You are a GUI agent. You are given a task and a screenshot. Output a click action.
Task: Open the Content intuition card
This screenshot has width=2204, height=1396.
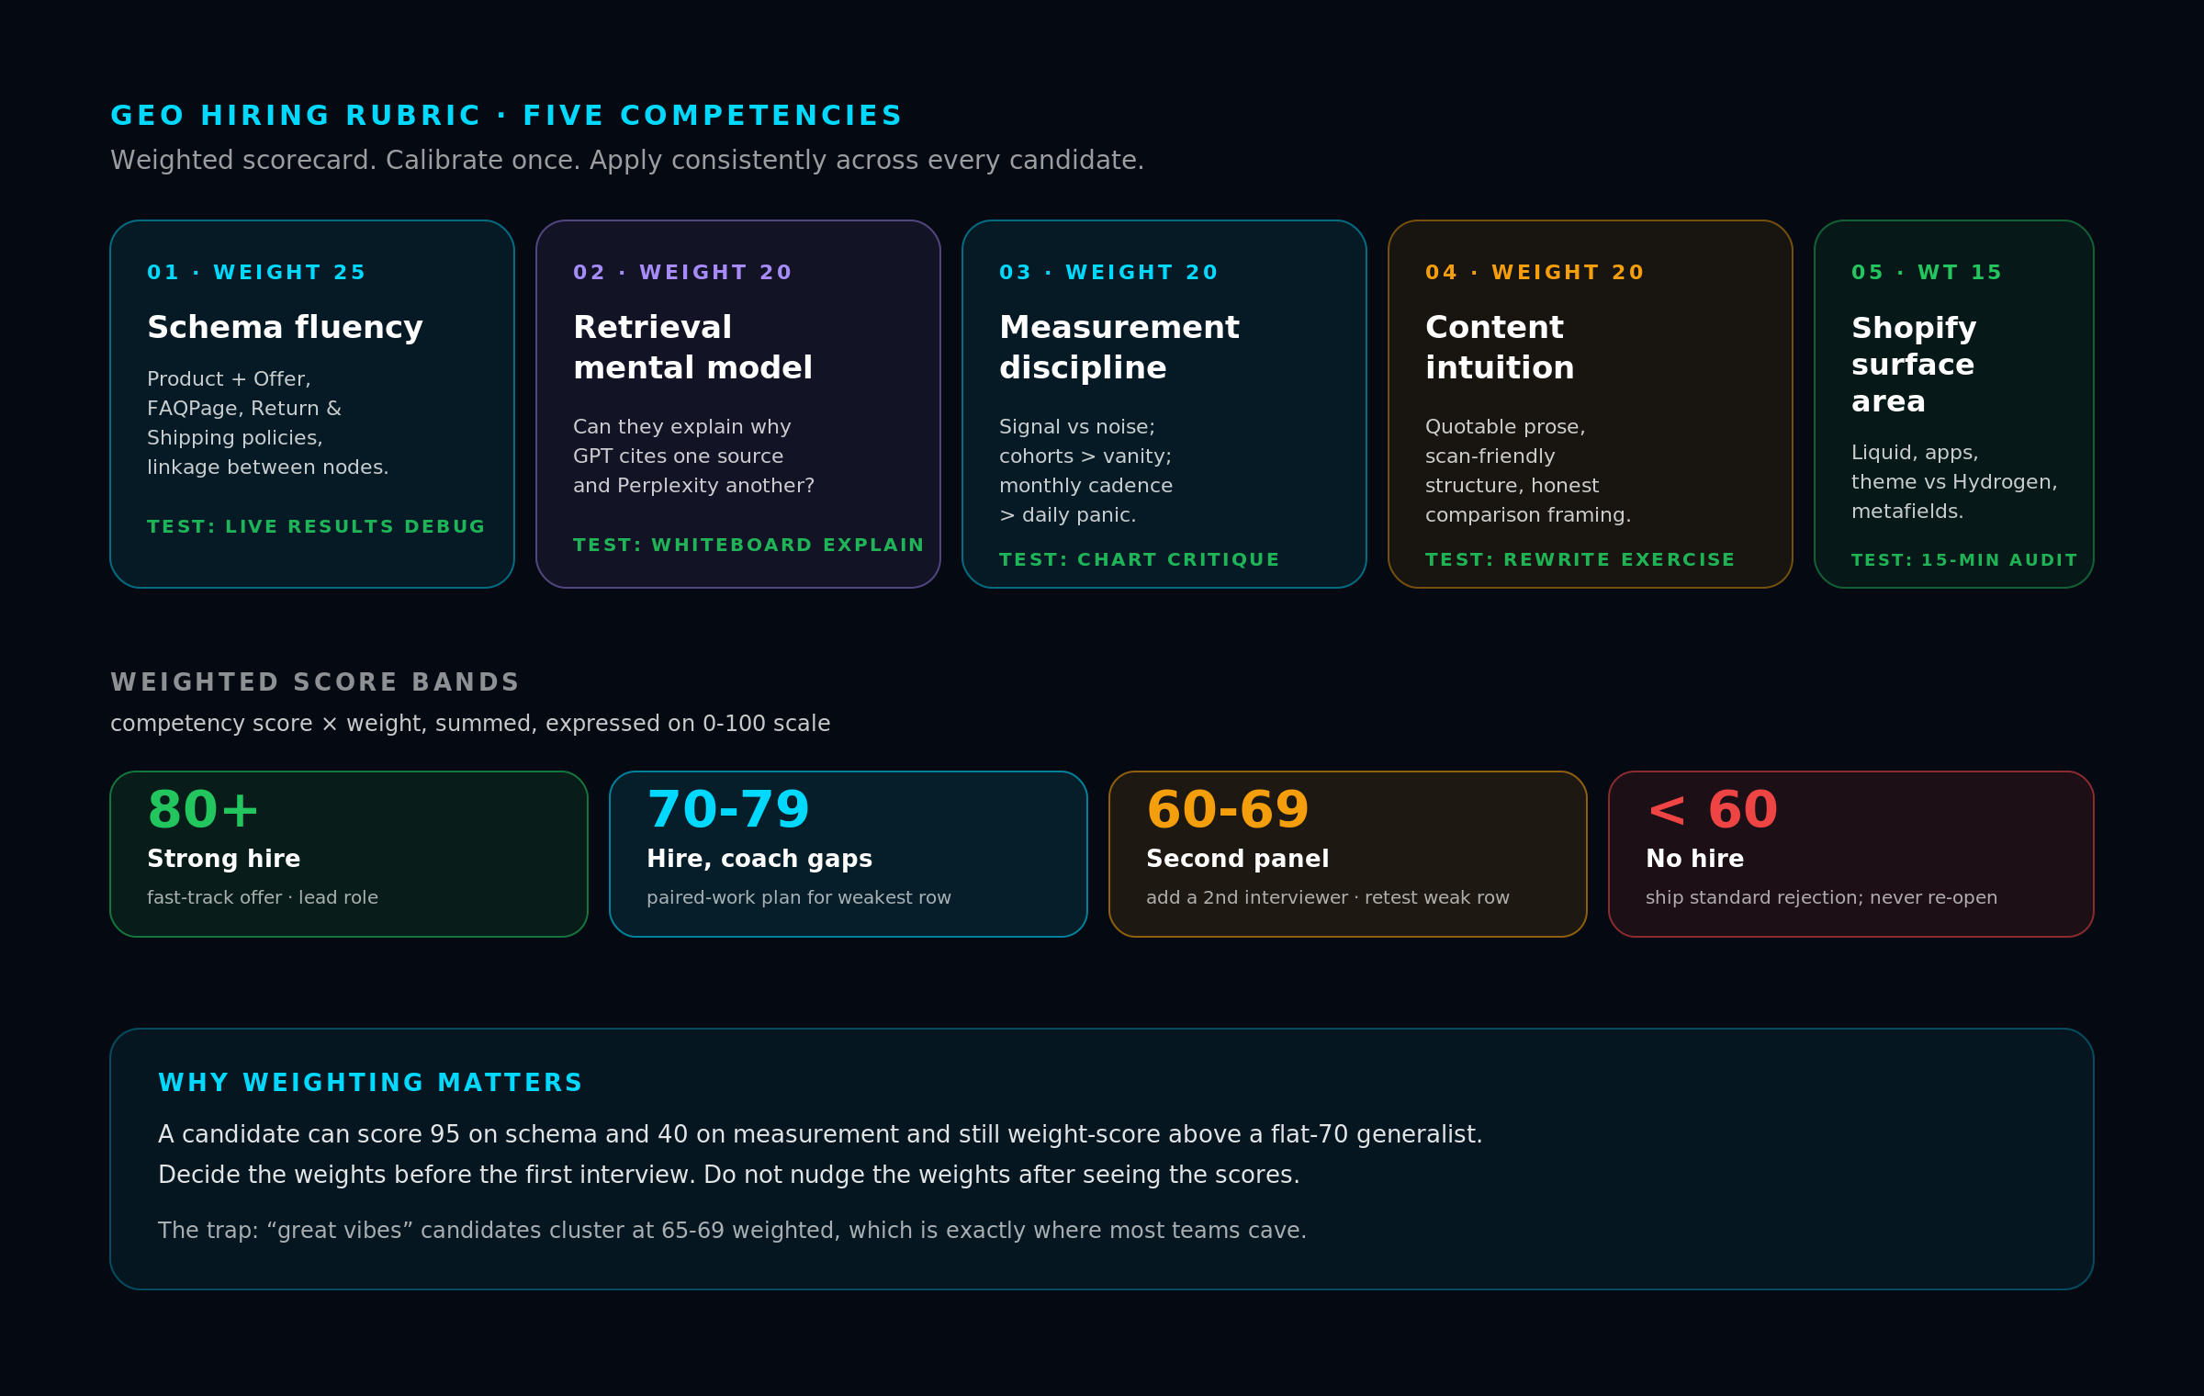point(1590,404)
